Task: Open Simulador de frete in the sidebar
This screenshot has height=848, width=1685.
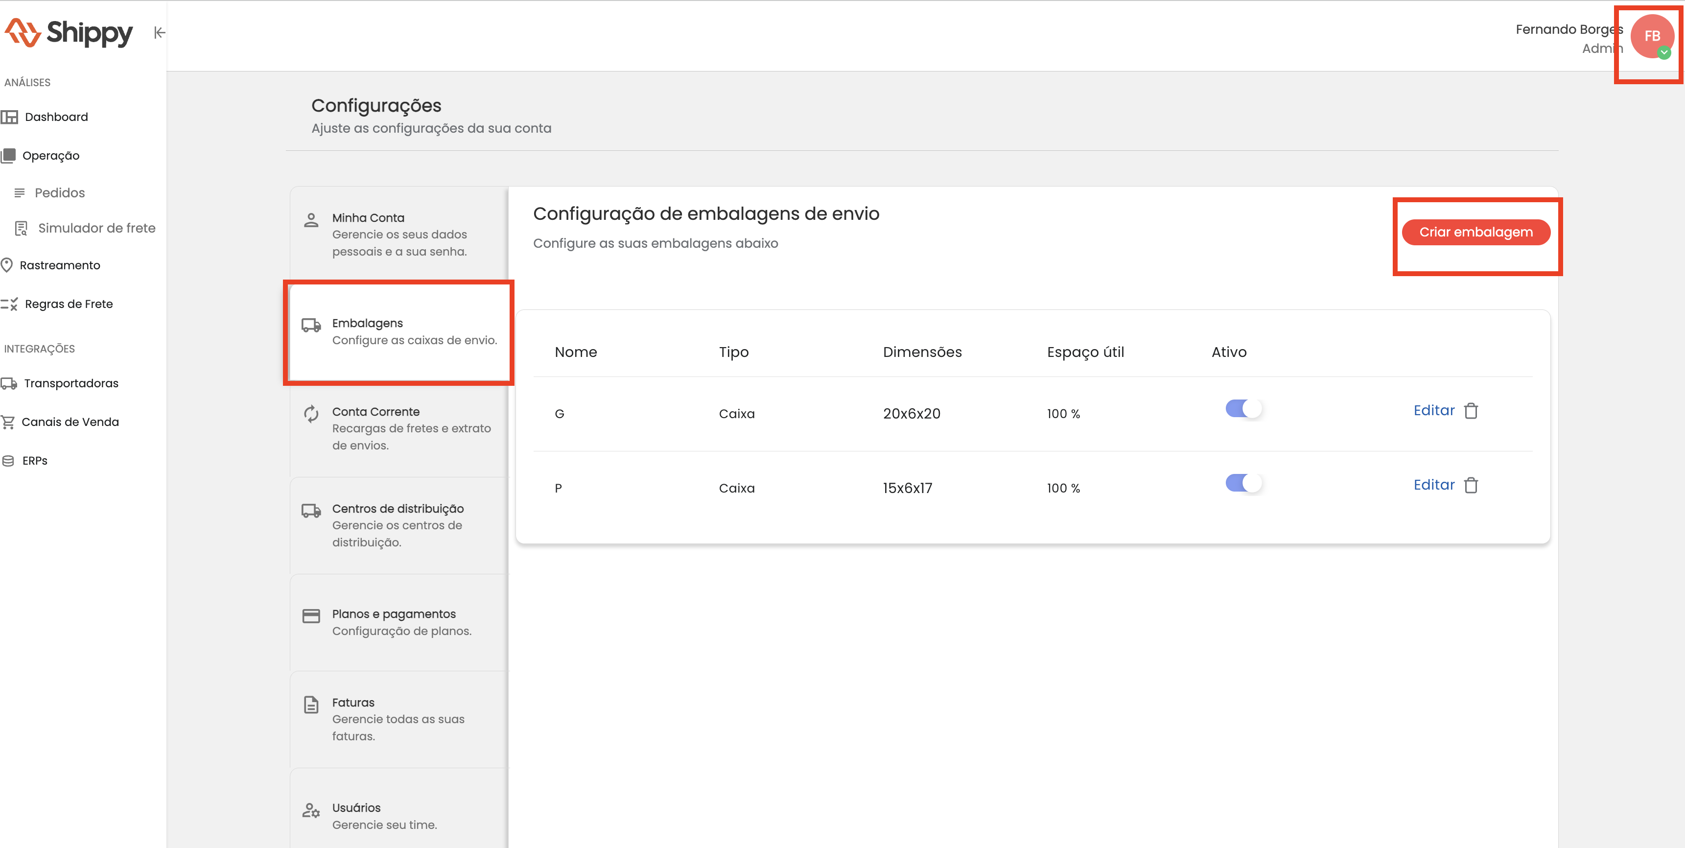Action: (96, 228)
